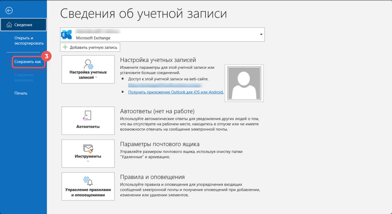Viewport: 392px width, 214px height.
Task: Click the greyed Сохранить вложения item
Action: coord(24,77)
